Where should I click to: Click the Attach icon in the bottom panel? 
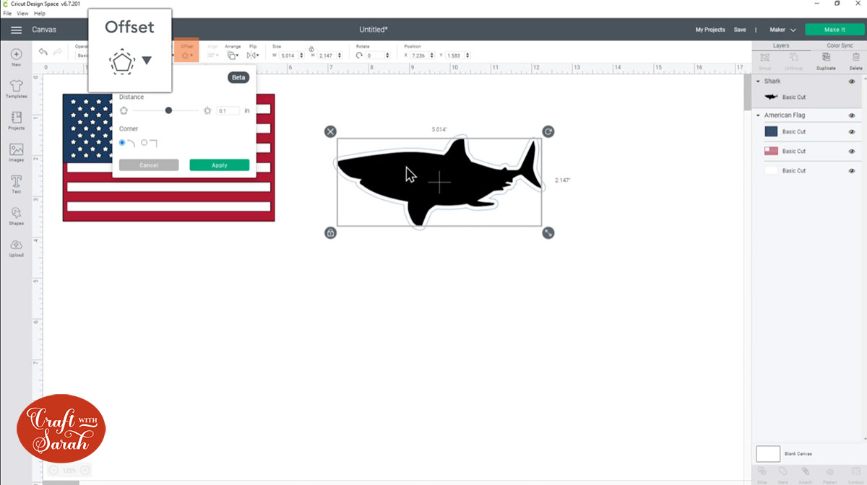click(805, 471)
